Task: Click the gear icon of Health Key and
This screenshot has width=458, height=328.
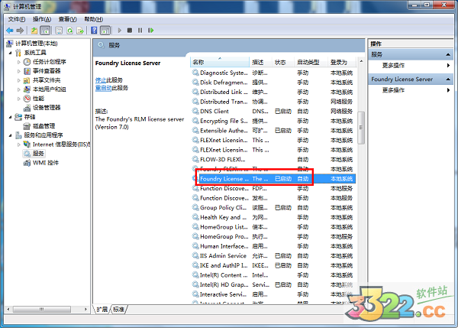Action: (x=195, y=217)
